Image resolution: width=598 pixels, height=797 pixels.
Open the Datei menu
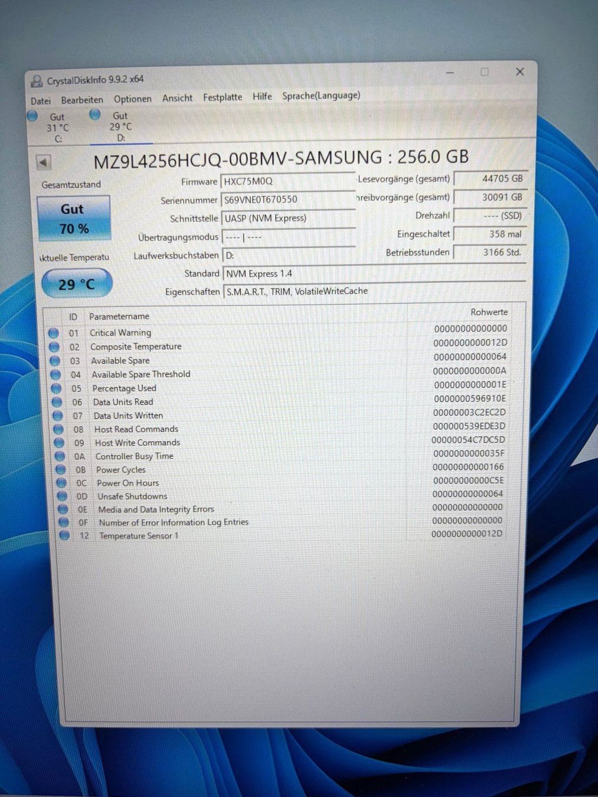pos(41,101)
